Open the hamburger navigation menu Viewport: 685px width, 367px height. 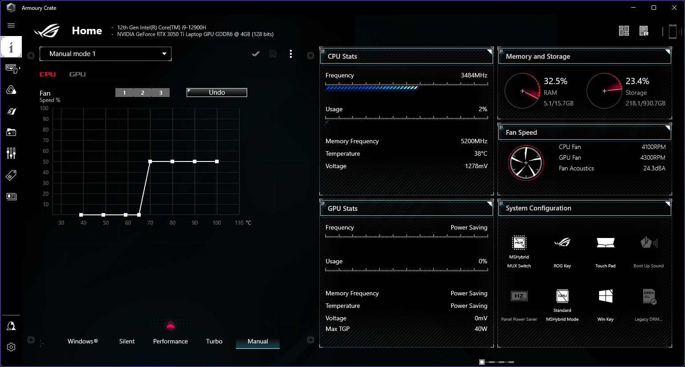click(11, 25)
